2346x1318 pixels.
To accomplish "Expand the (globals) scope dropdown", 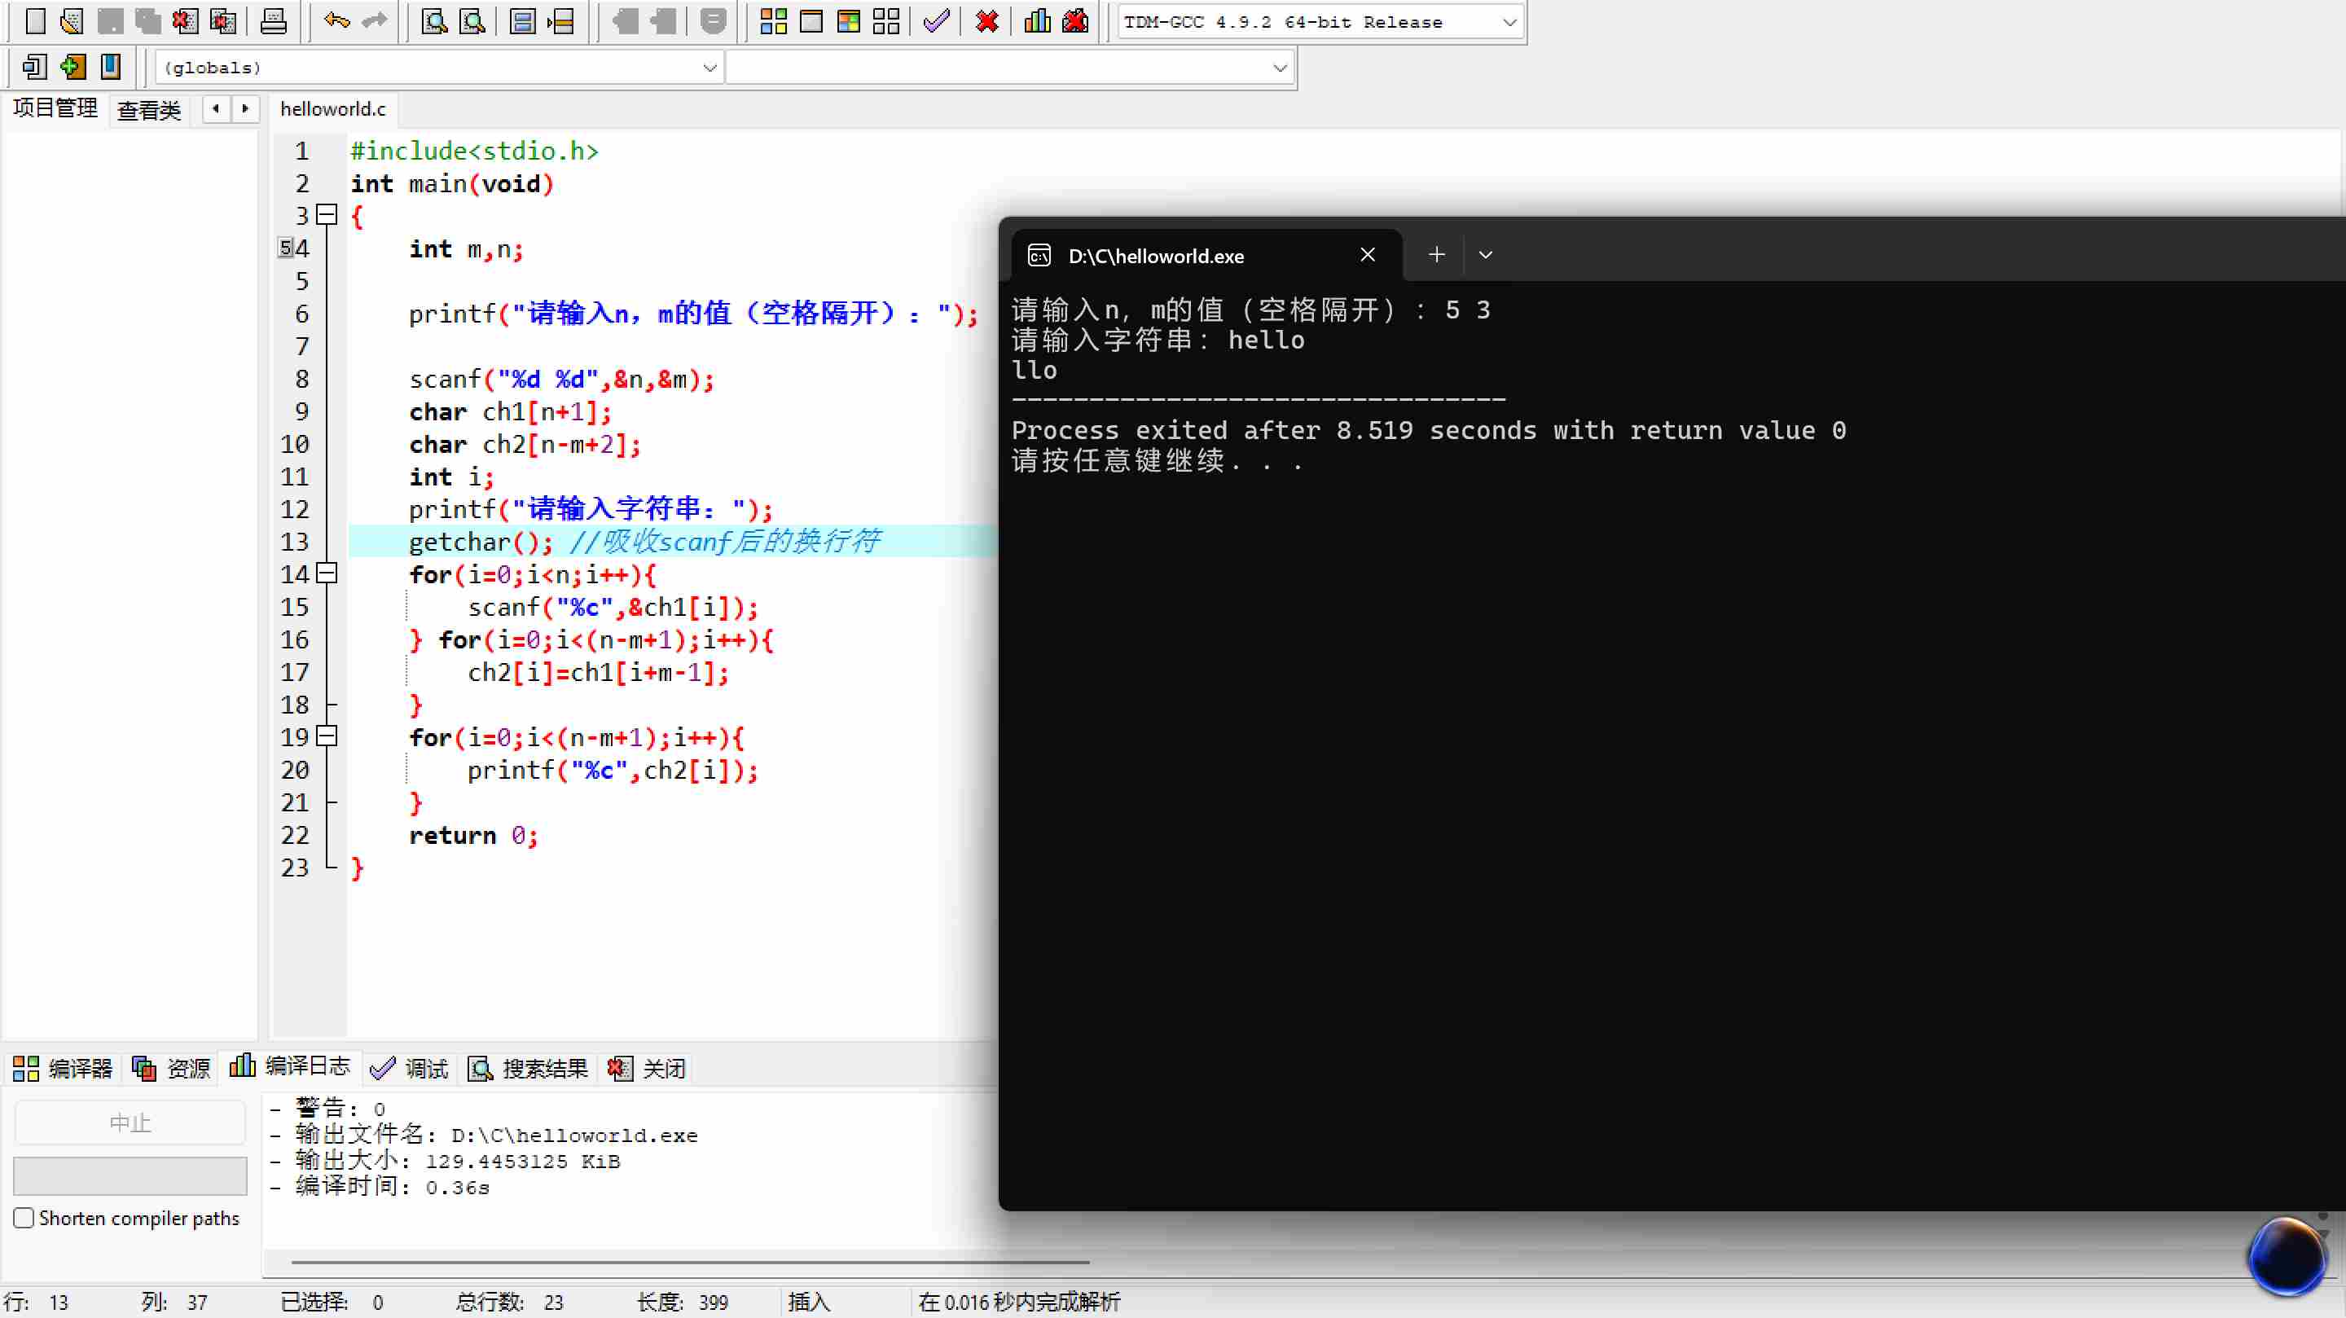I will click(x=710, y=68).
